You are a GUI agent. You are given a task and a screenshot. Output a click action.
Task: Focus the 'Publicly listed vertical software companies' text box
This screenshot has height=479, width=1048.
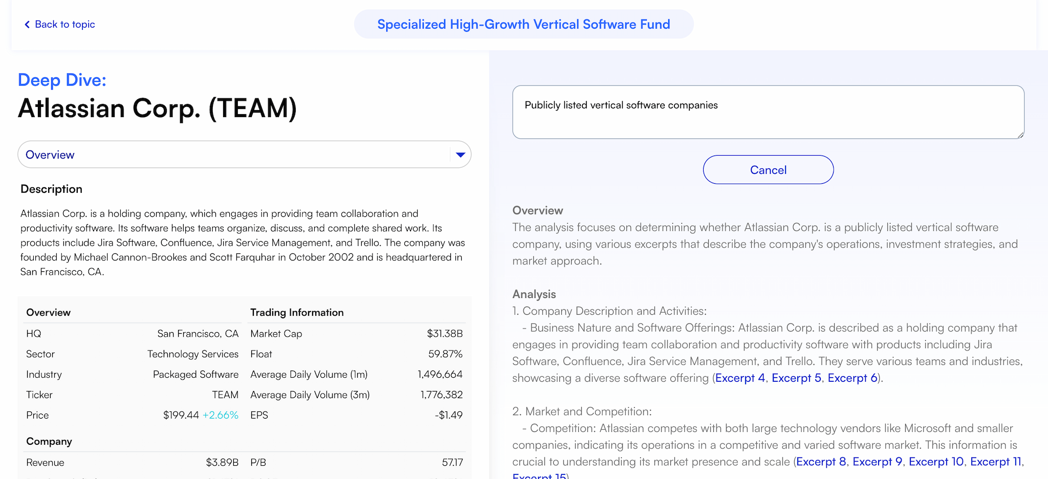(768, 112)
